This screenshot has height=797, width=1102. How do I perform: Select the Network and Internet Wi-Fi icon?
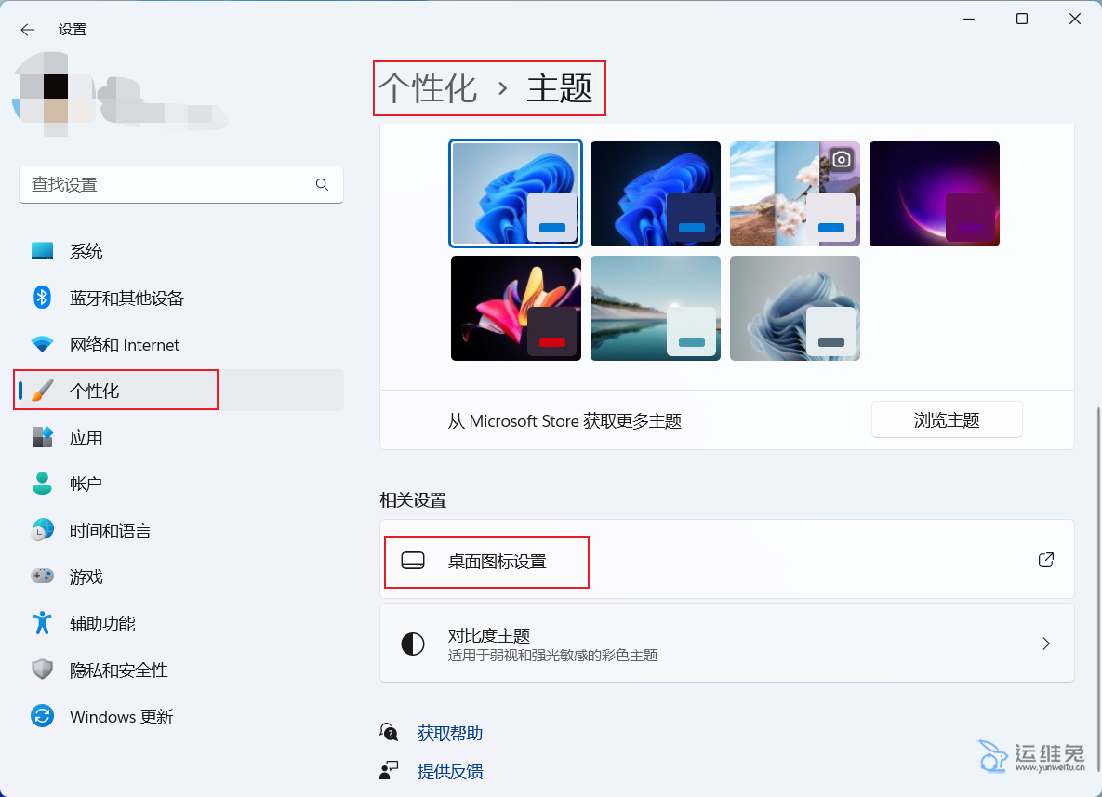pyautogui.click(x=43, y=344)
